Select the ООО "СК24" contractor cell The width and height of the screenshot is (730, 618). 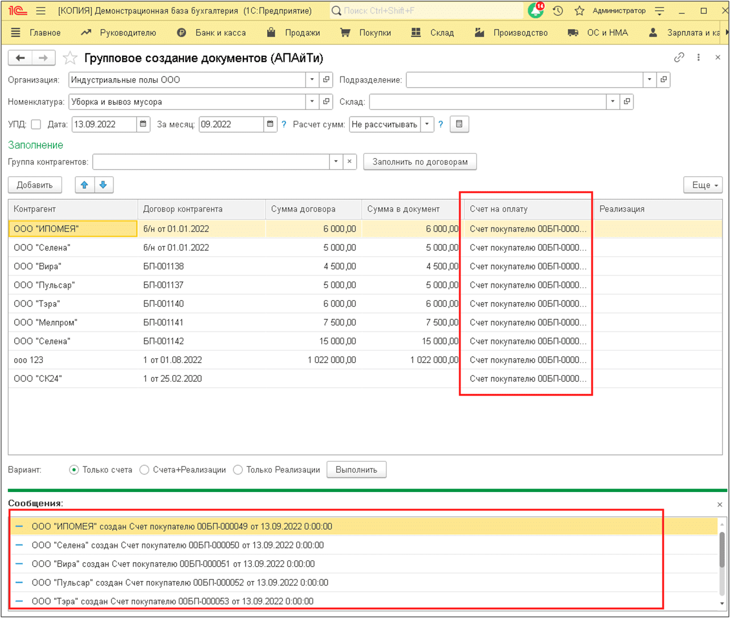click(73, 379)
